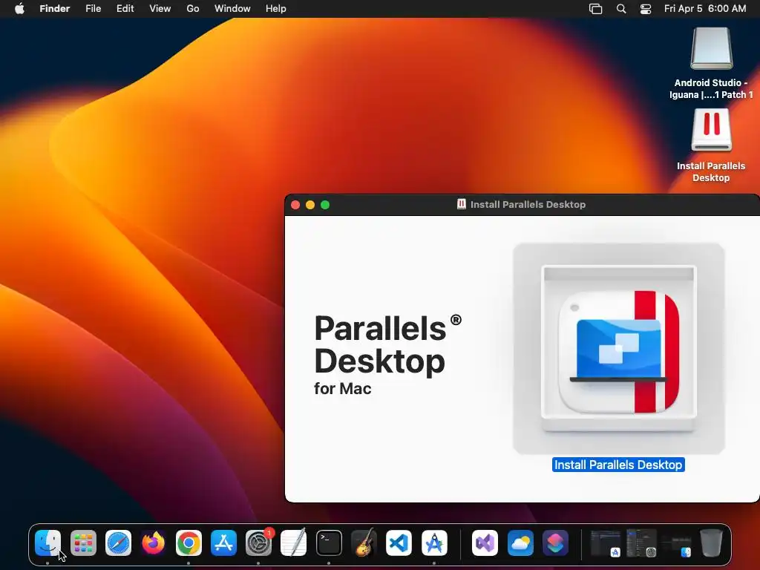Open the Finder menu in the menu bar
Viewport: 760px width, 570px height.
click(55, 9)
